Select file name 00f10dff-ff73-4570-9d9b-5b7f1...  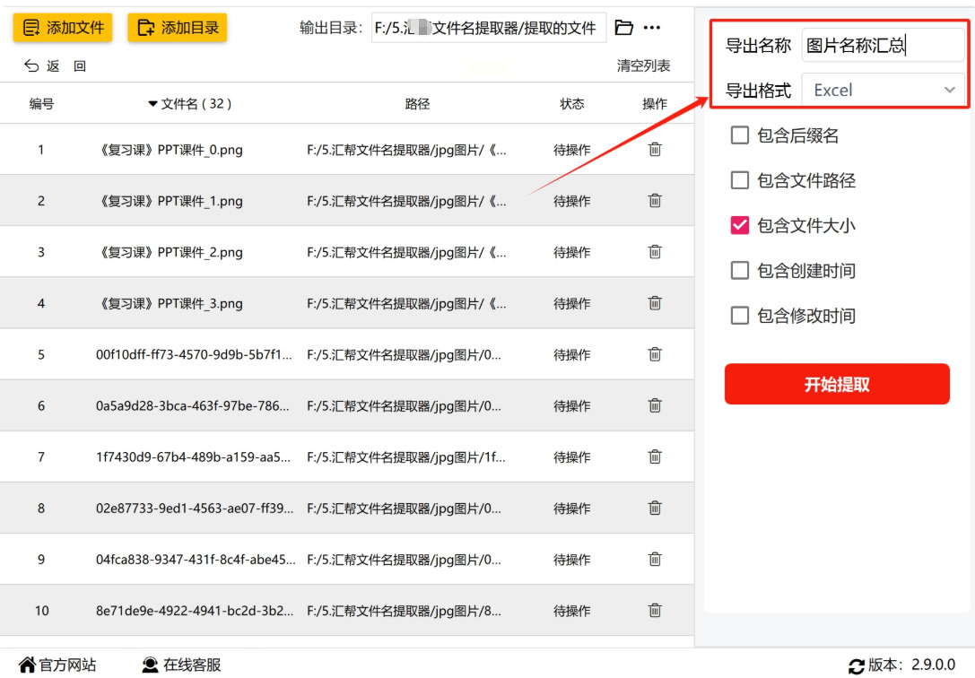194,355
